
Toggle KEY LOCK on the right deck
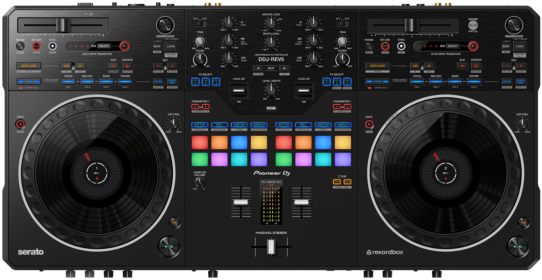385,46
